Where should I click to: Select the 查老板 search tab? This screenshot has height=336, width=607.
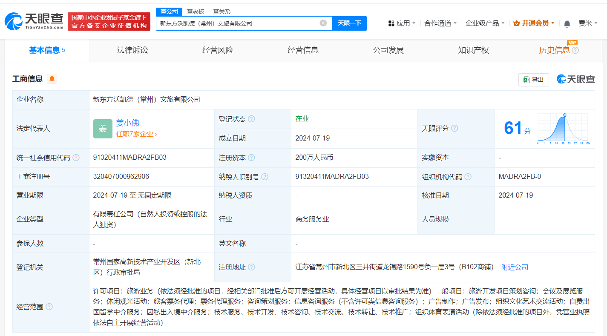[196, 11]
